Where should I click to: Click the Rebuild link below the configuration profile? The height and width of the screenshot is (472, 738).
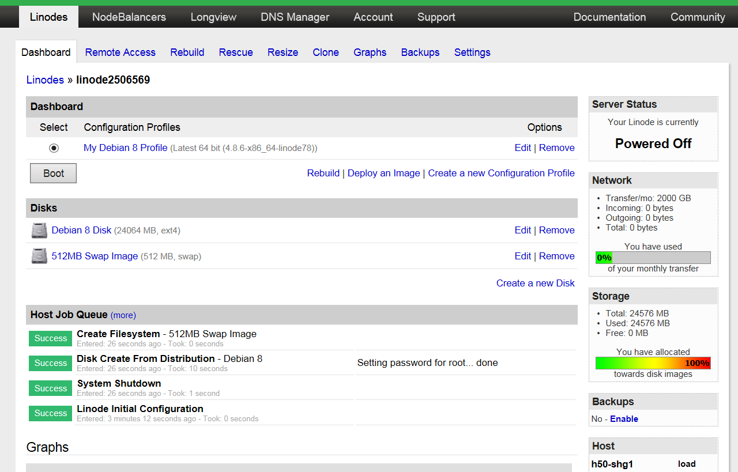323,173
